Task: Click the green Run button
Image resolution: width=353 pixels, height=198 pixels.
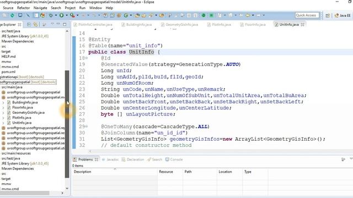Action: coord(61,15)
